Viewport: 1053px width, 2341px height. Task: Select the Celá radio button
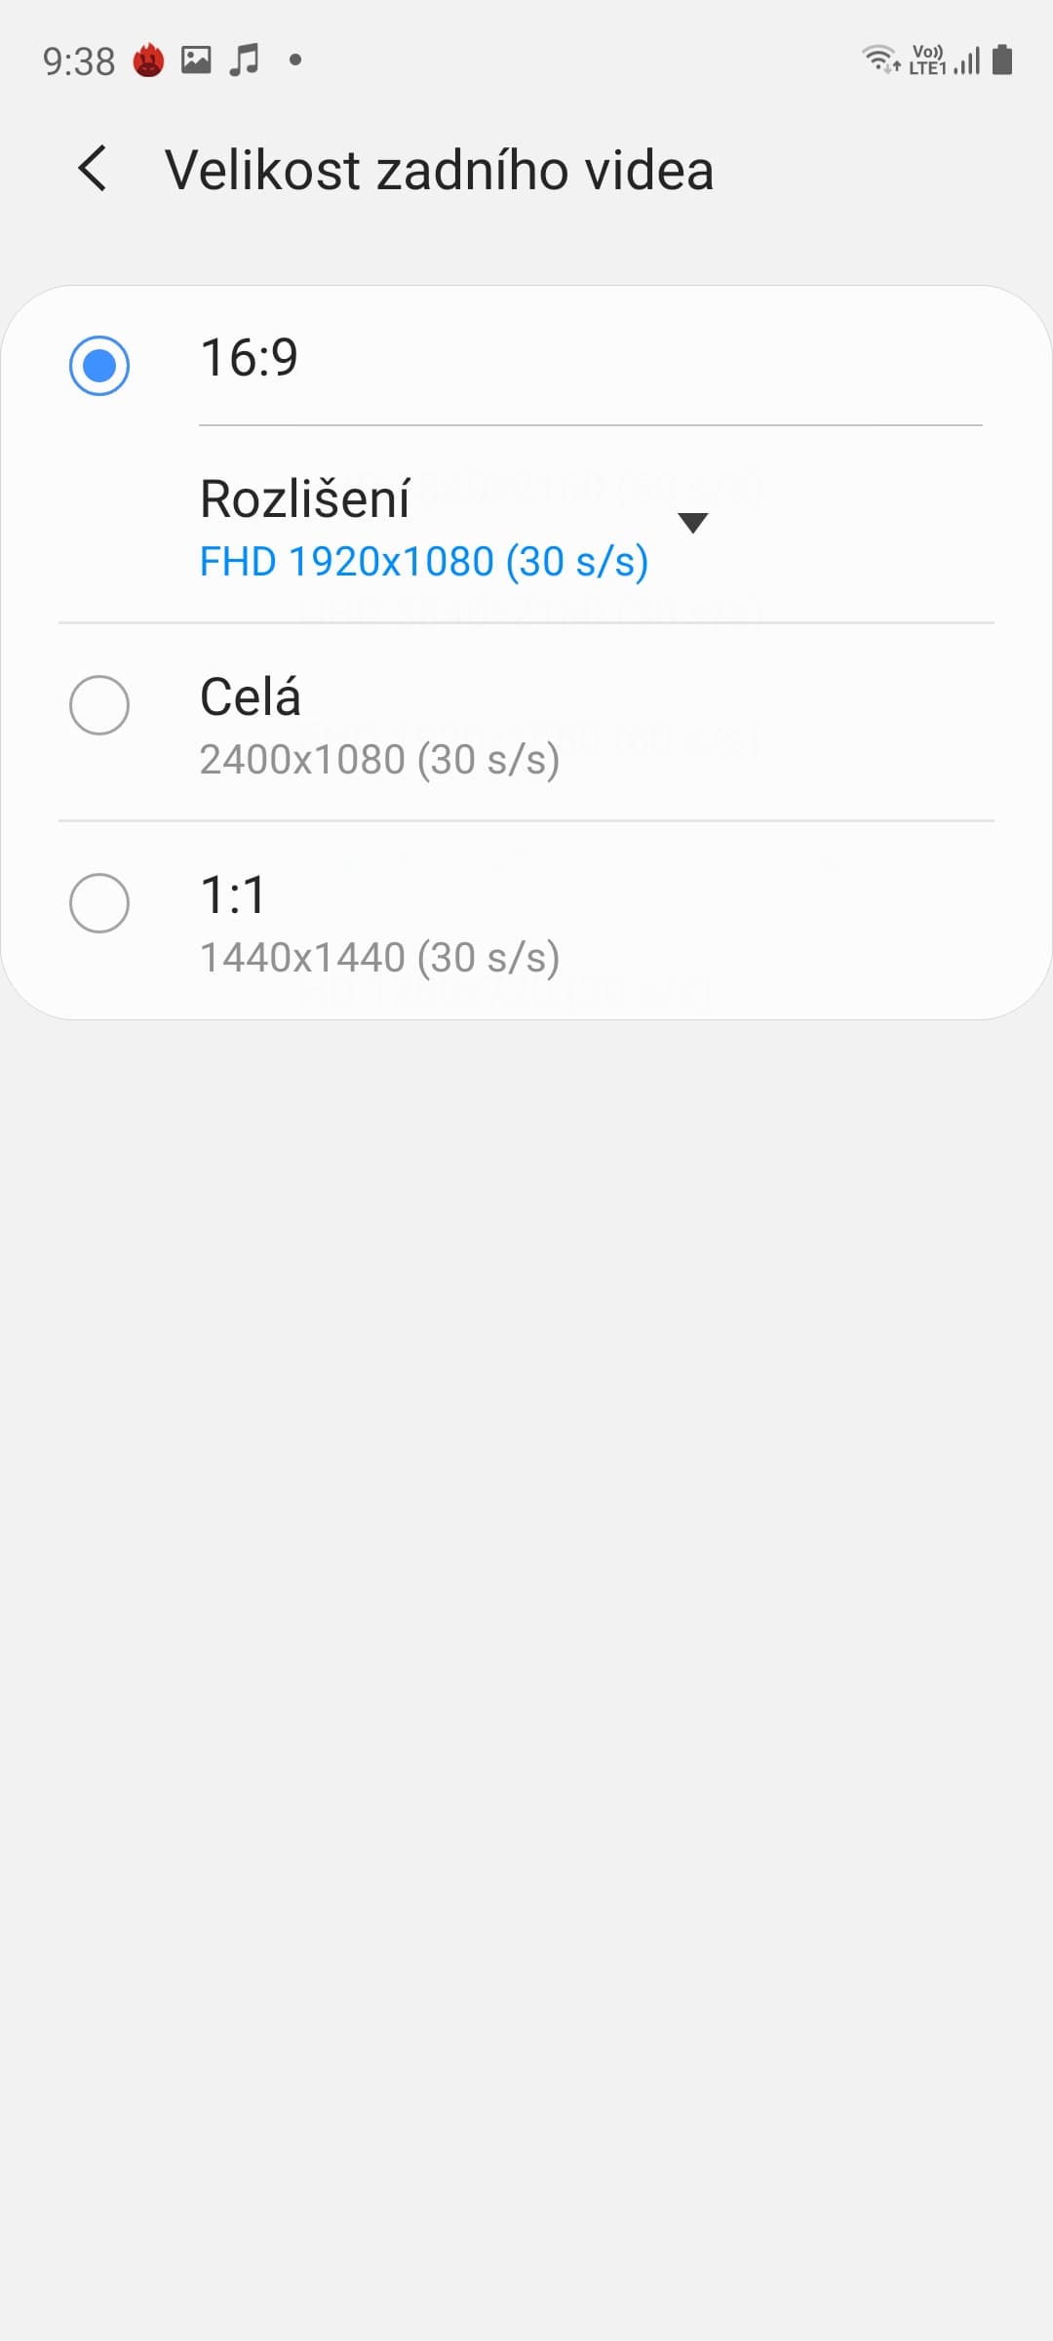click(99, 704)
